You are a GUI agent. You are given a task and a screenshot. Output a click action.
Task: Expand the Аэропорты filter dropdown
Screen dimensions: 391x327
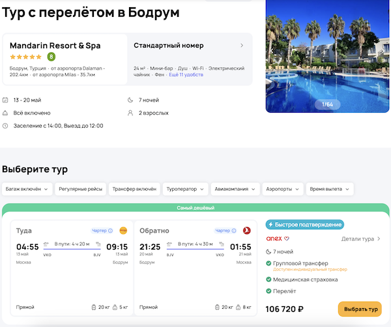point(282,189)
